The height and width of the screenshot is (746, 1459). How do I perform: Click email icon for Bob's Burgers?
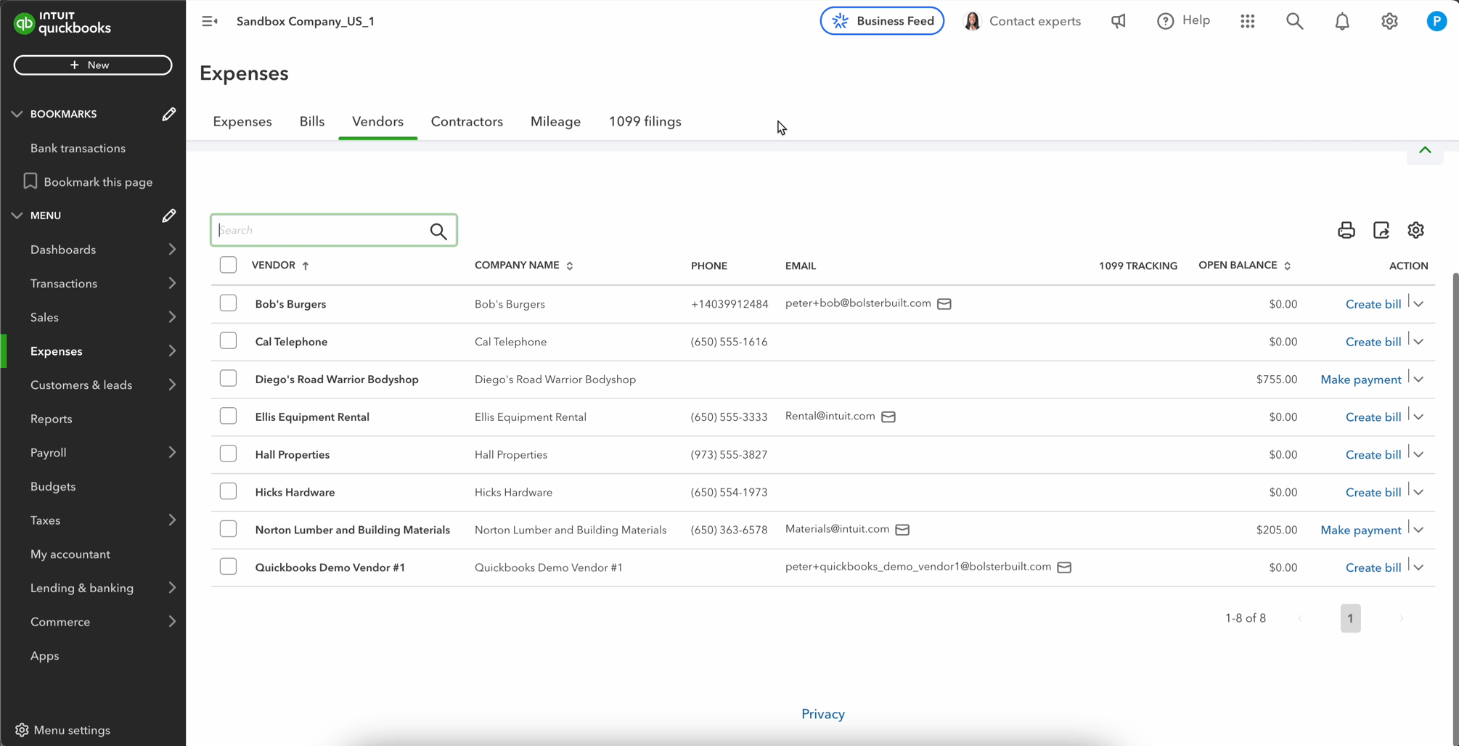coord(944,304)
